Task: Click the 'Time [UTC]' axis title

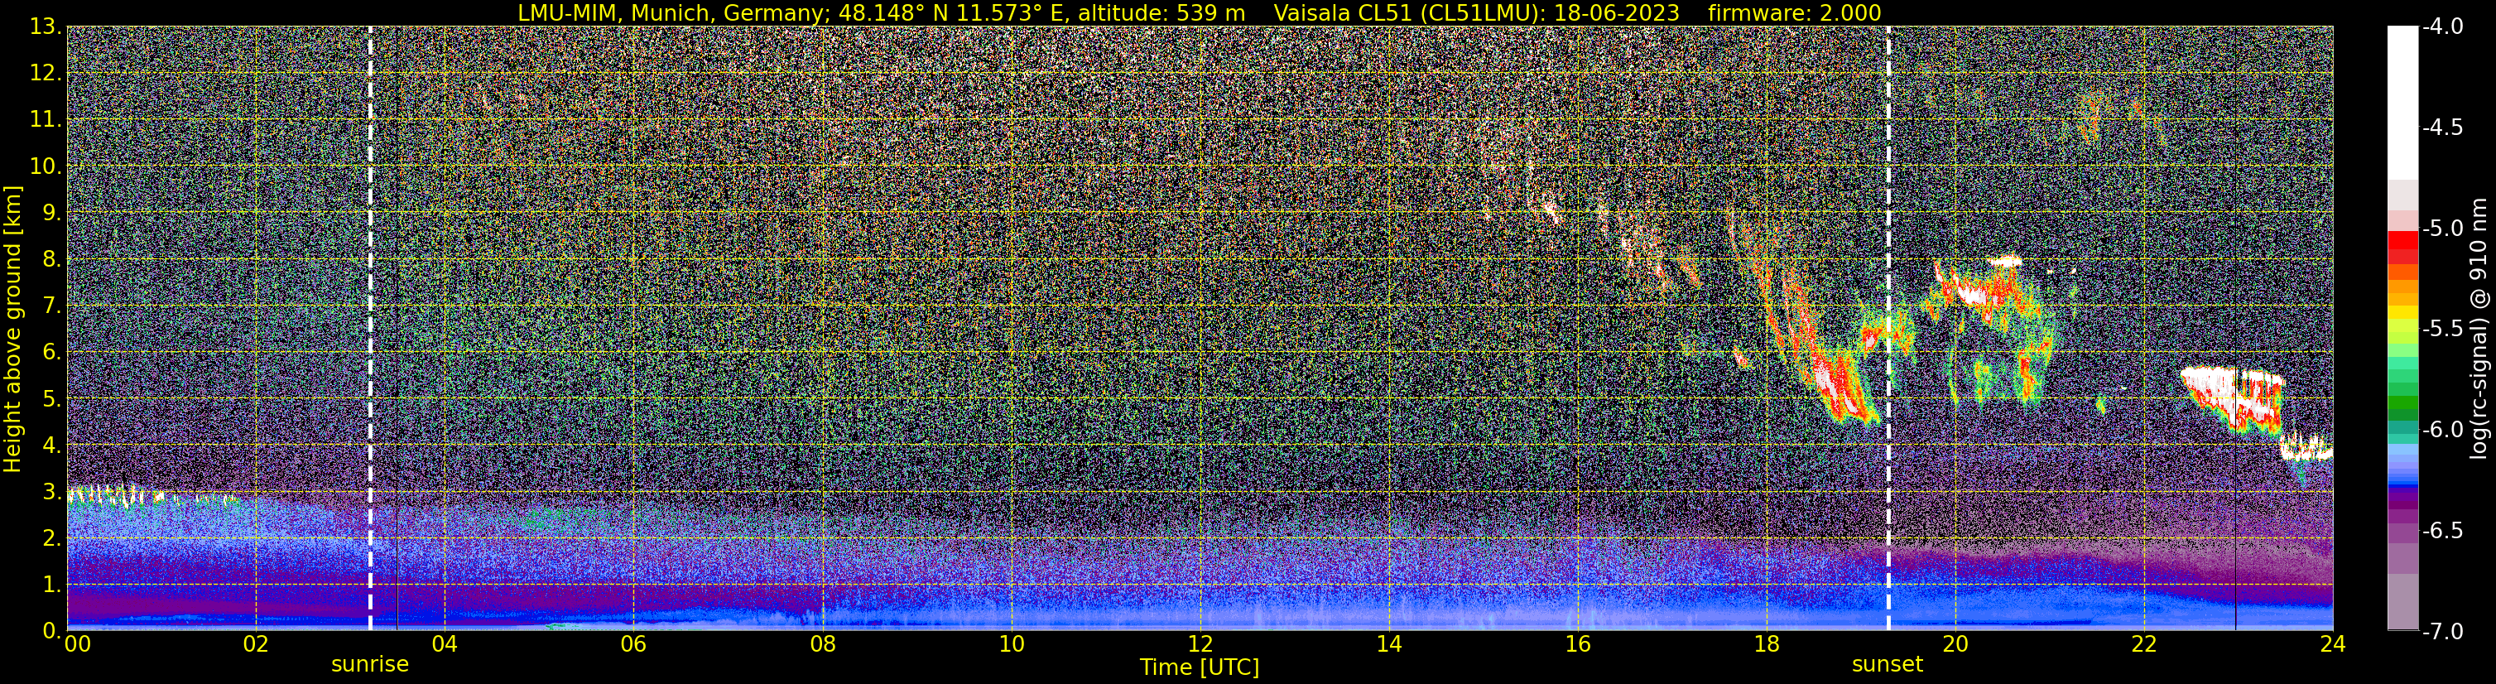Action: coord(1200,667)
